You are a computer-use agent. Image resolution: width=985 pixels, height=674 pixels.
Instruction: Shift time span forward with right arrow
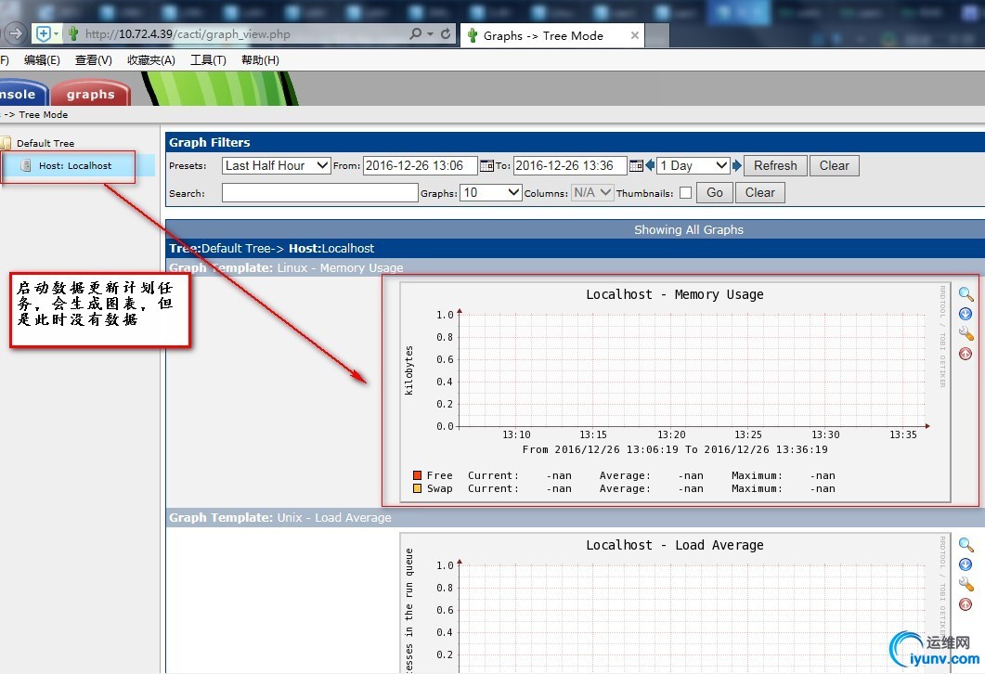(737, 166)
